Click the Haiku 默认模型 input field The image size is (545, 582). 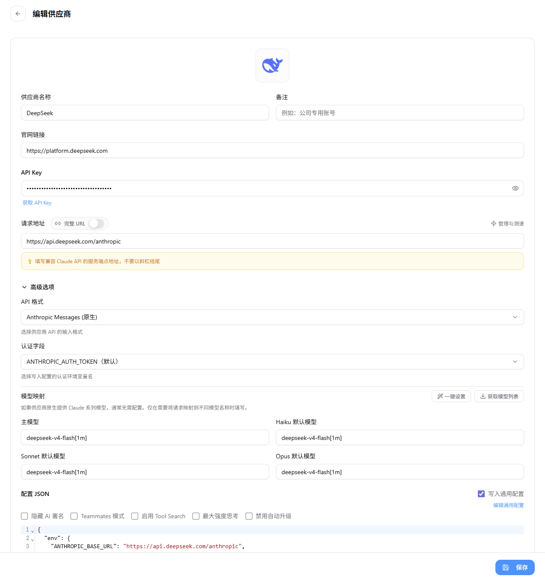click(x=400, y=438)
